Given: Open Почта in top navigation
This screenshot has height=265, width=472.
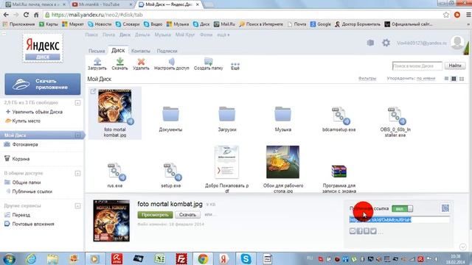Looking at the screenshot, I should pyautogui.click(x=108, y=35).
